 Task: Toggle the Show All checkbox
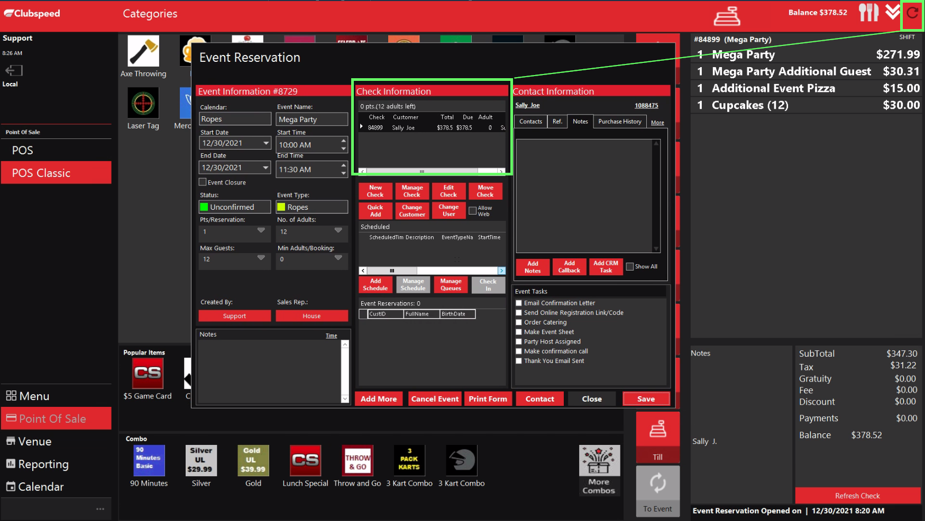[629, 266]
